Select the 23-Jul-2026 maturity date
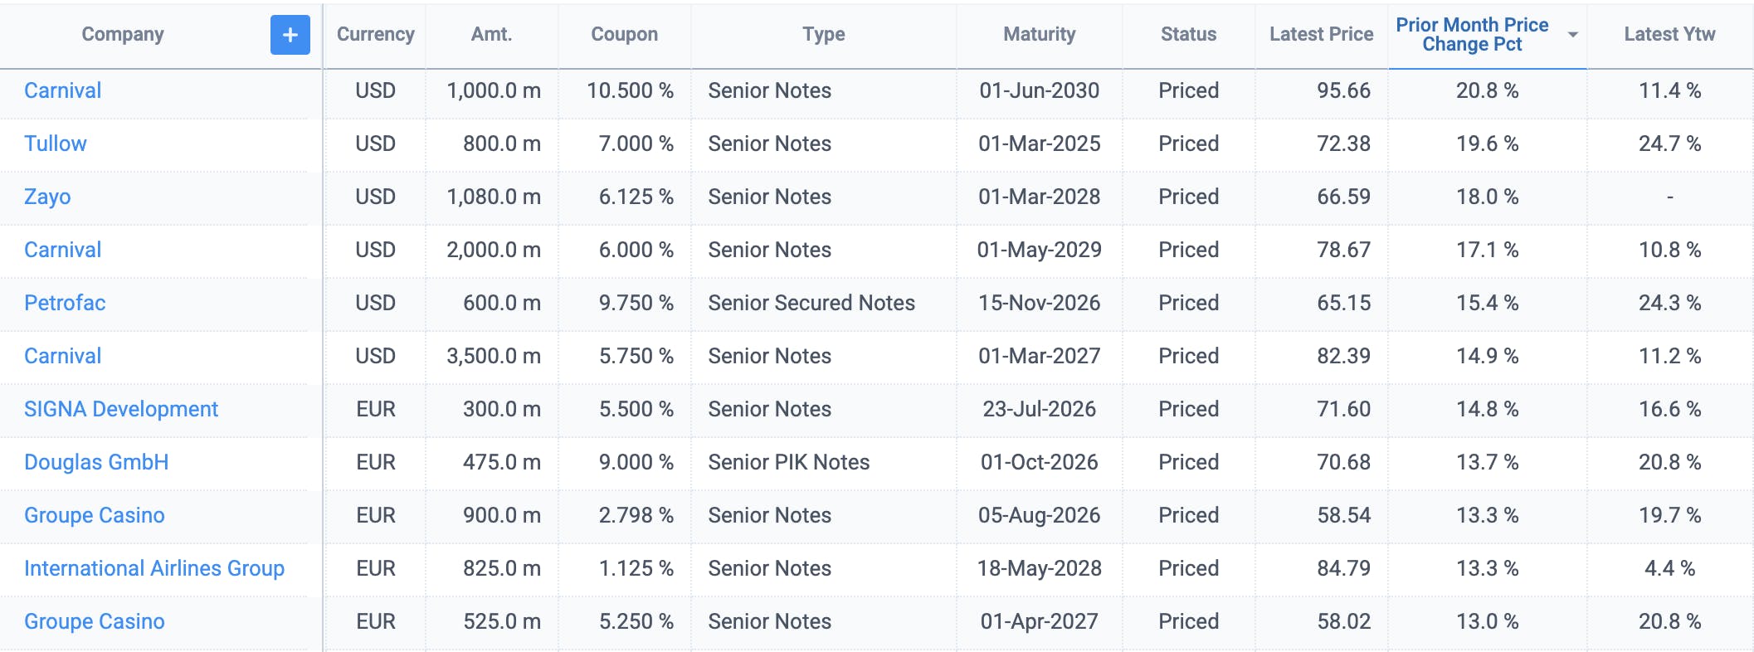The width and height of the screenshot is (1754, 652). coord(1040,409)
